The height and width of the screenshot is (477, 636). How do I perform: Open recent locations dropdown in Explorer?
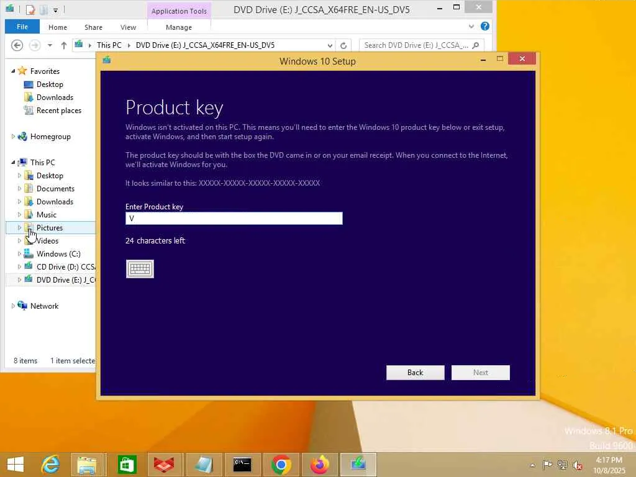[x=50, y=45]
